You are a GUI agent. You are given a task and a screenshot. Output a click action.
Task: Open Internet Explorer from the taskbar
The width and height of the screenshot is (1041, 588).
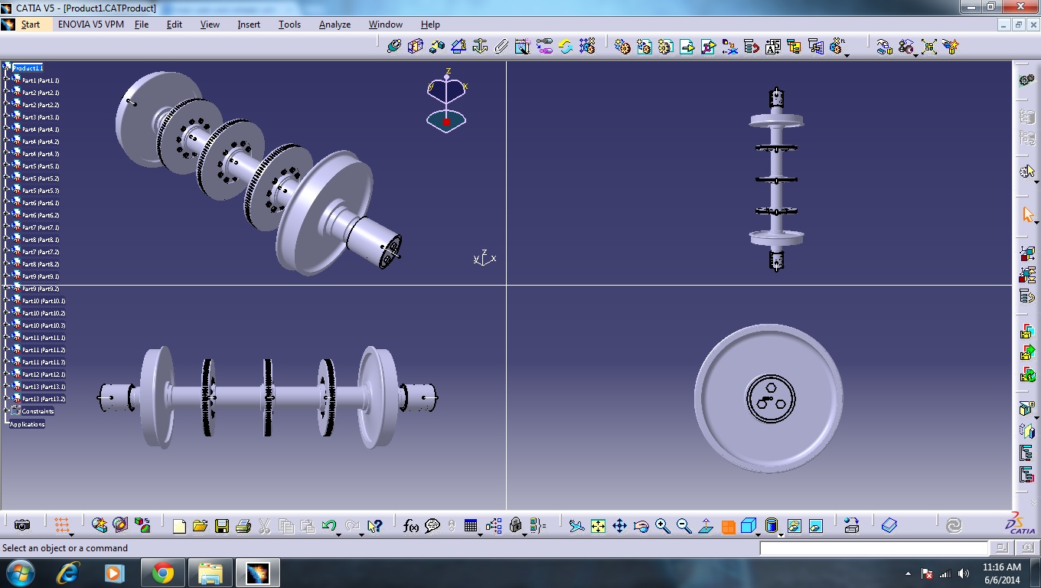point(68,573)
